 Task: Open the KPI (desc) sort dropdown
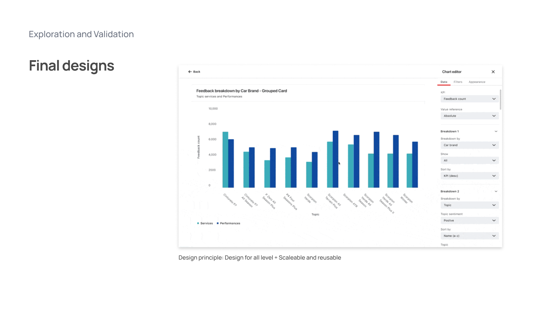pos(469,176)
